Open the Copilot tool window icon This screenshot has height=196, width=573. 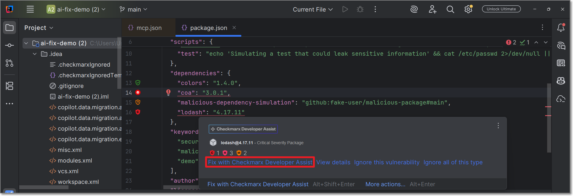coord(561,81)
